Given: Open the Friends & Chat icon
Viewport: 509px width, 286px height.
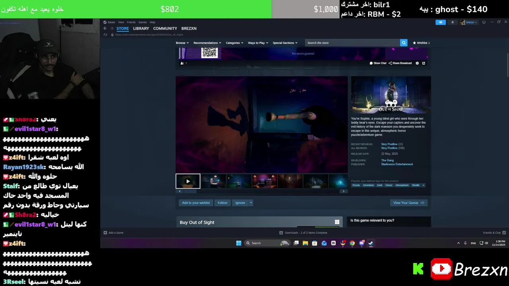Looking at the screenshot, I should 504,233.
